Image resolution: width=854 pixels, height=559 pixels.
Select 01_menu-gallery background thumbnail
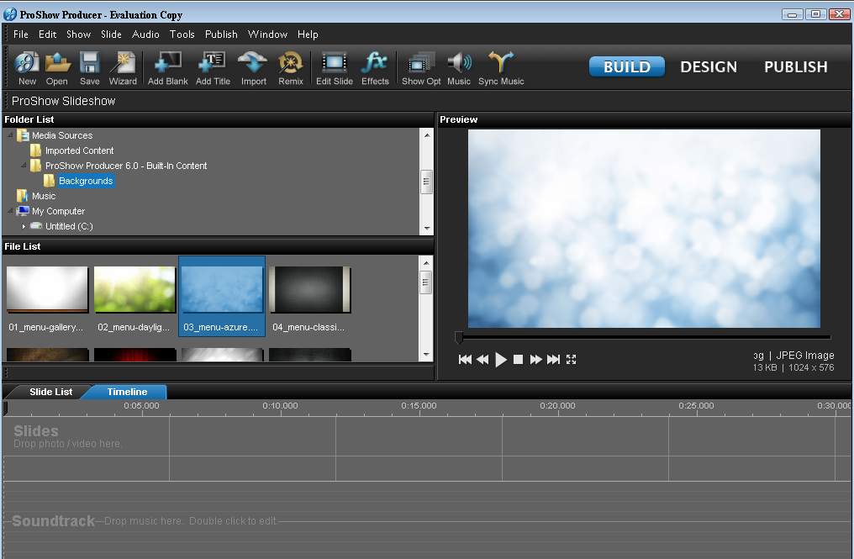click(47, 297)
